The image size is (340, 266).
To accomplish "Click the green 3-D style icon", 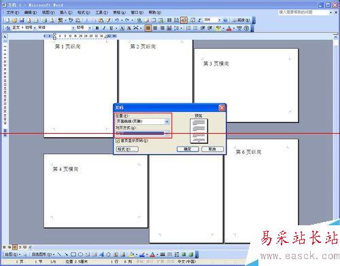I will point(191,254).
